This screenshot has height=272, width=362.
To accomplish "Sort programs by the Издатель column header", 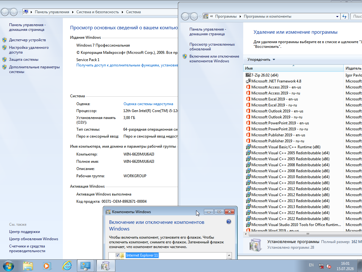I will click(353, 68).
